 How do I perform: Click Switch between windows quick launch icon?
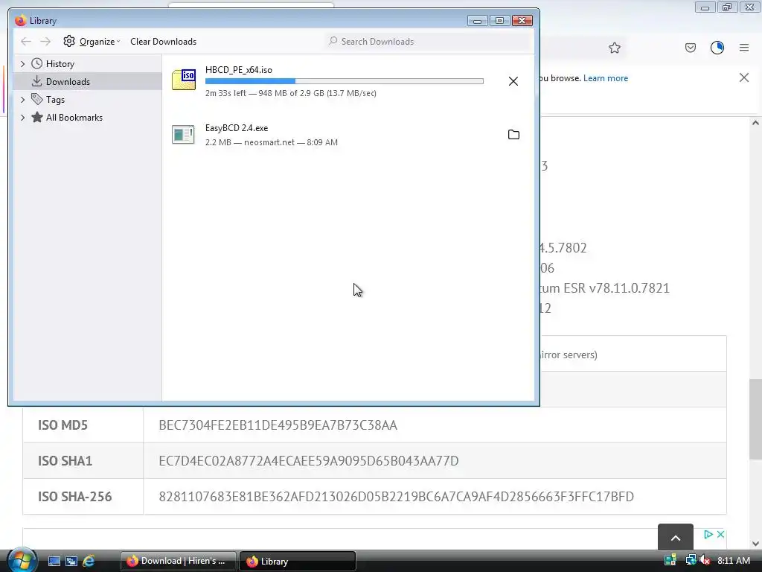pyautogui.click(x=71, y=561)
